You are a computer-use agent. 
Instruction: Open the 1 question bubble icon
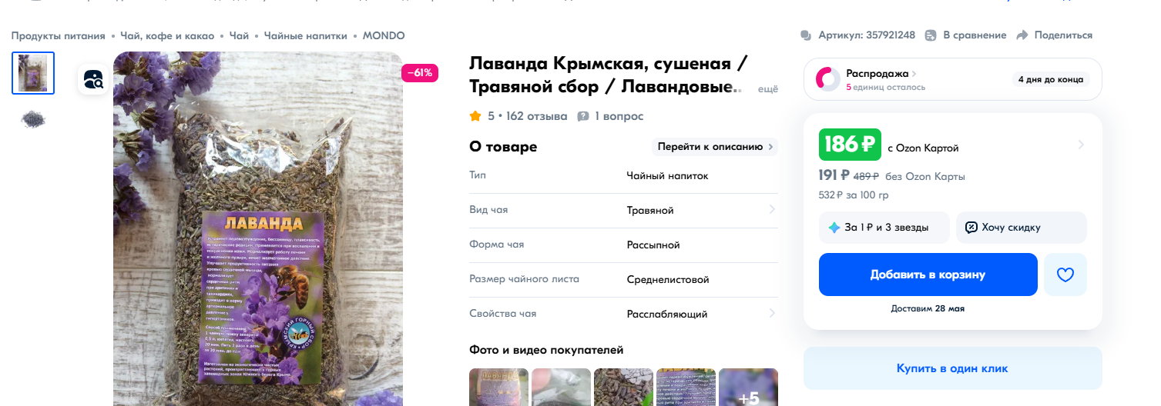(x=583, y=116)
